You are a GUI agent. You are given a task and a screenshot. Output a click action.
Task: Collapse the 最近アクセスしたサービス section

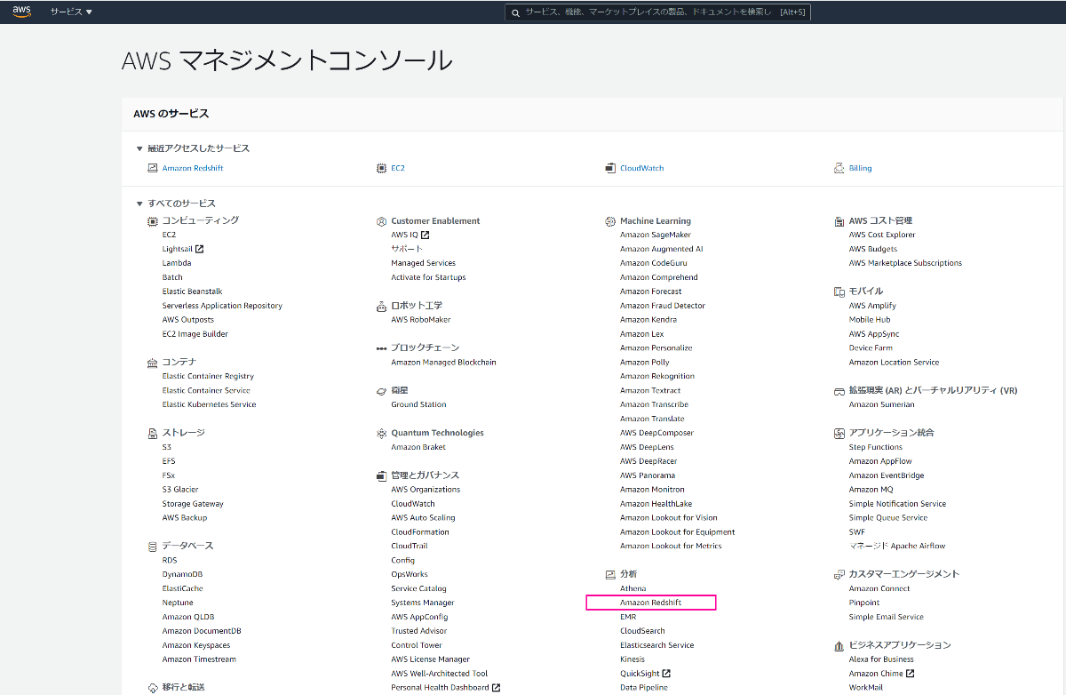click(139, 148)
